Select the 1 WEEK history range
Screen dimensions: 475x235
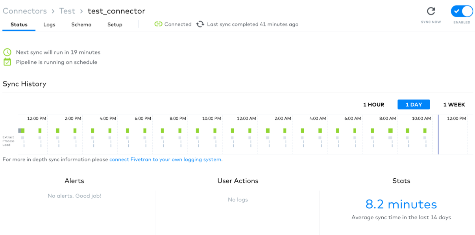[x=454, y=105]
